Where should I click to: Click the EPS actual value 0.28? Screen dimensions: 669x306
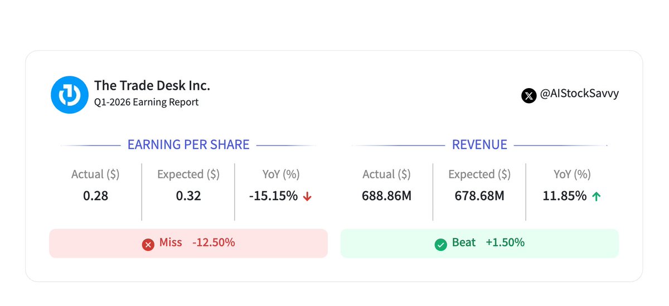click(x=95, y=196)
